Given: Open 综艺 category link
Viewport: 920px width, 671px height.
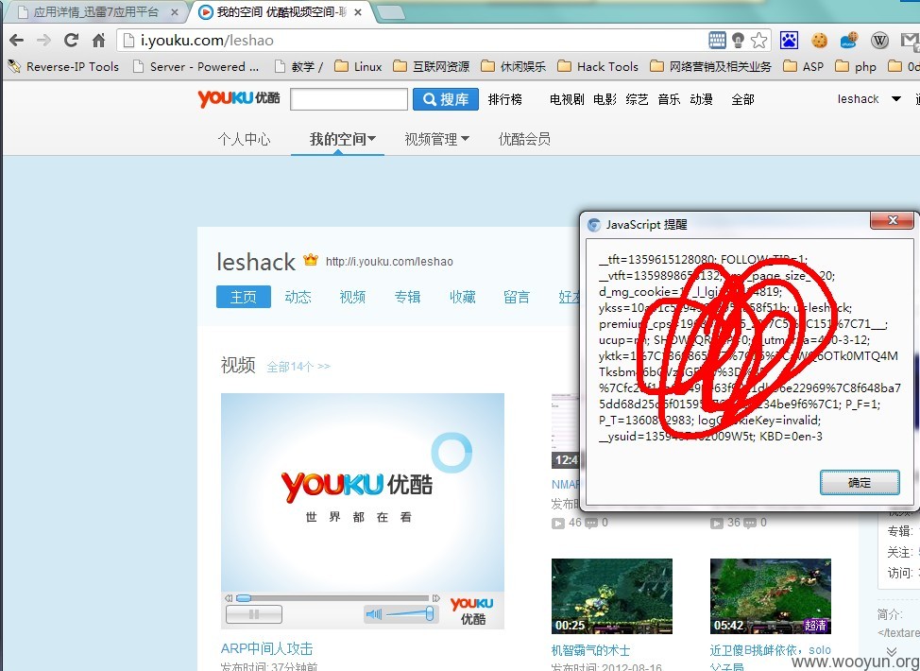Looking at the screenshot, I should coord(638,99).
